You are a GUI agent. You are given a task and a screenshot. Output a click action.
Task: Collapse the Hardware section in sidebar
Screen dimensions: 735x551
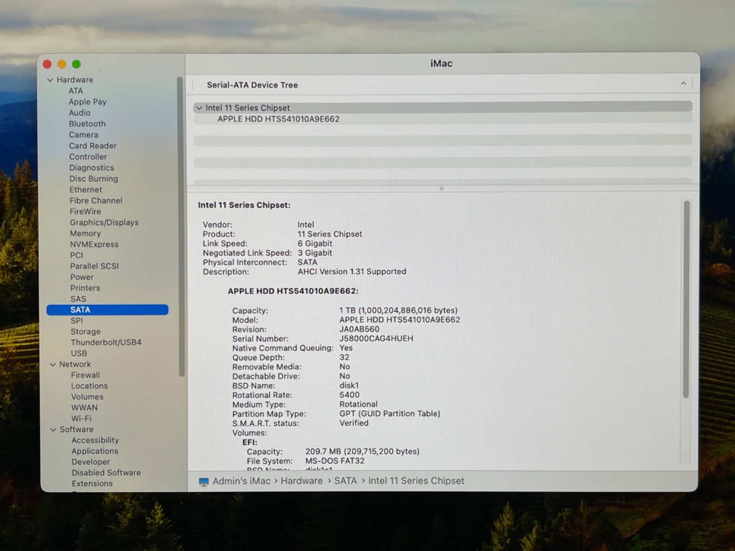tap(50, 80)
